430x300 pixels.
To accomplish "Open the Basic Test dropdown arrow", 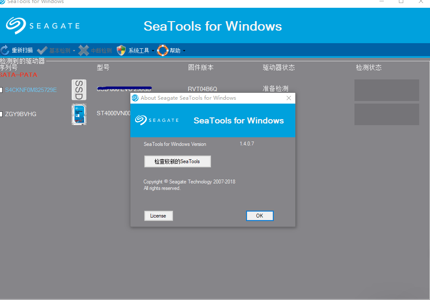I will point(74,50).
